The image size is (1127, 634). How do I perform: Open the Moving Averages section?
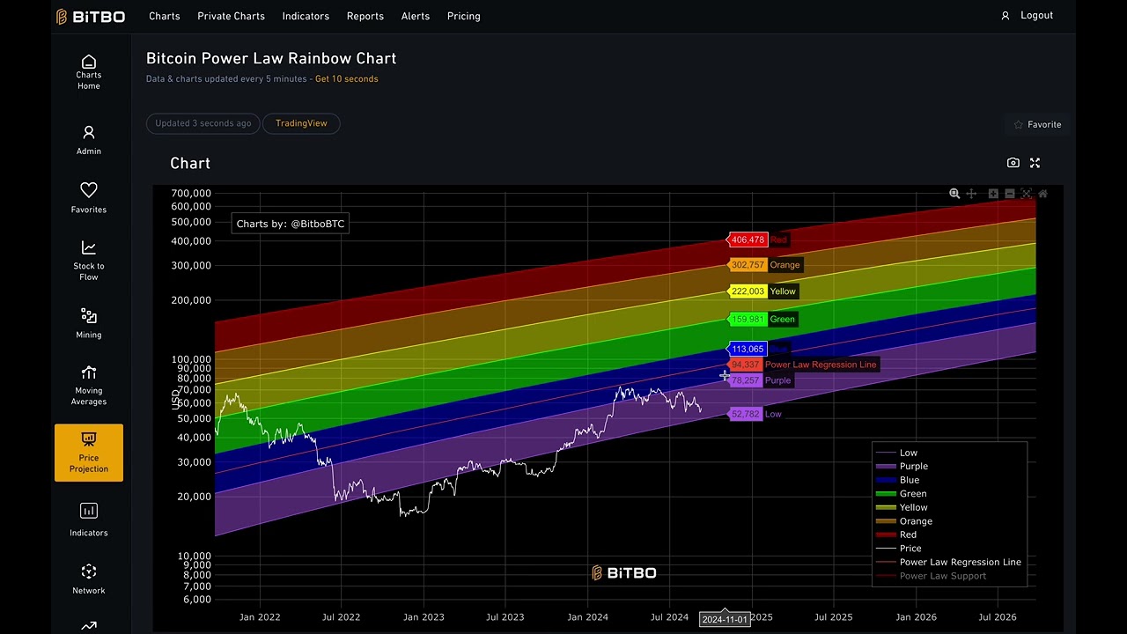tap(89, 386)
